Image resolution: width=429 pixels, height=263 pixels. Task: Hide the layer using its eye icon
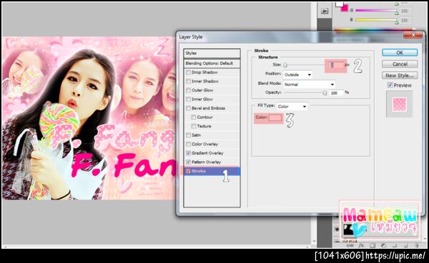click(337, 230)
